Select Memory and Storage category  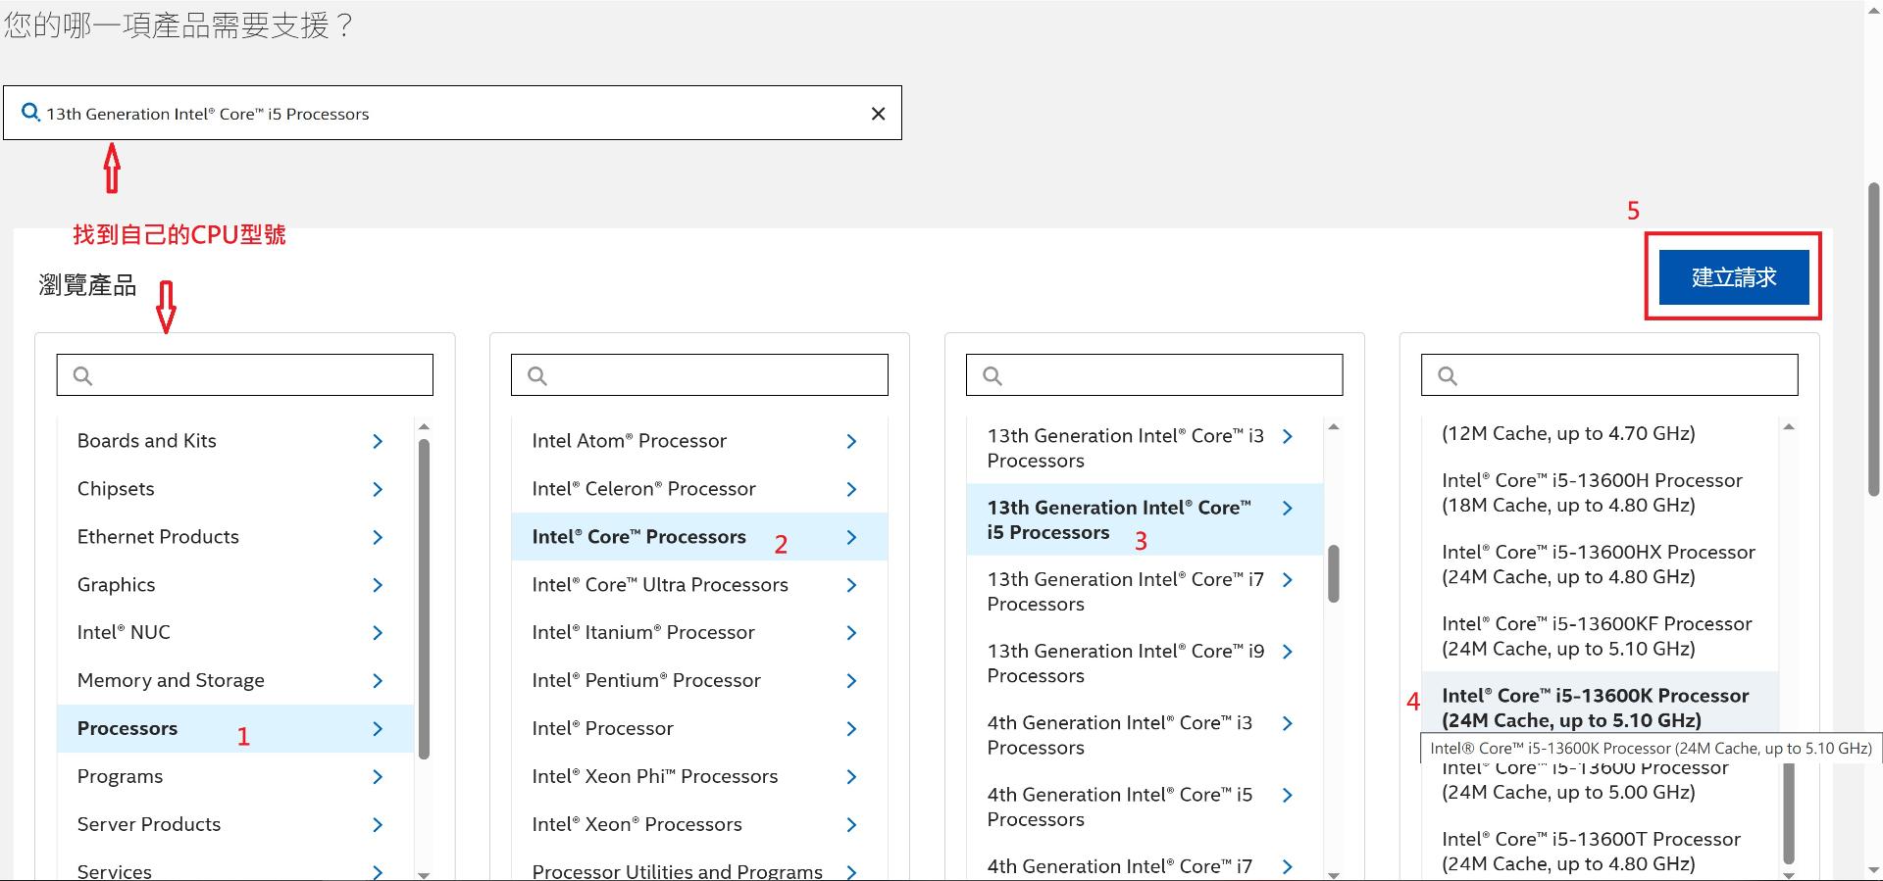tap(171, 680)
